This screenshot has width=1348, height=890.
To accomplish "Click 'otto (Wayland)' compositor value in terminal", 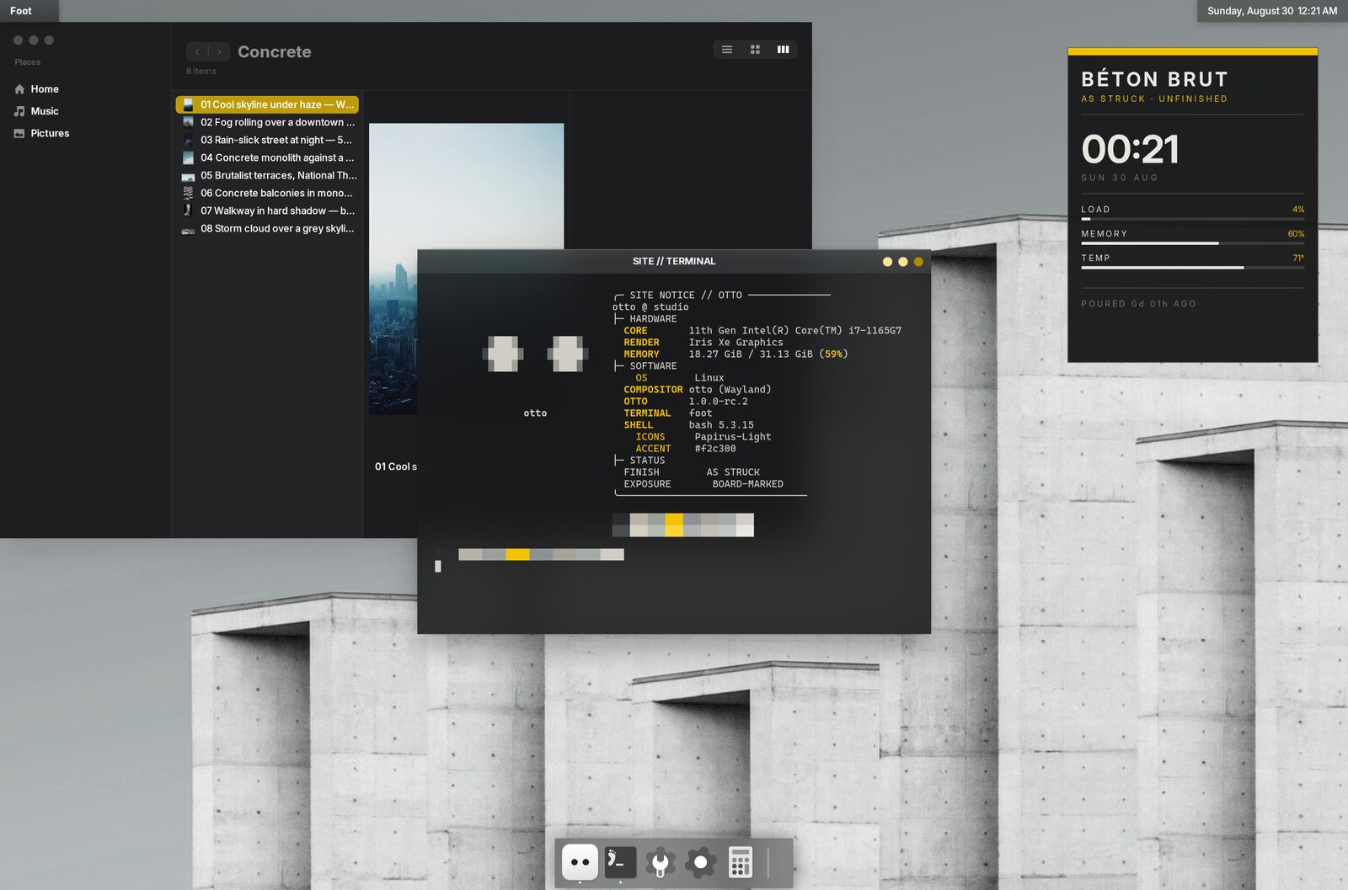I will point(730,390).
